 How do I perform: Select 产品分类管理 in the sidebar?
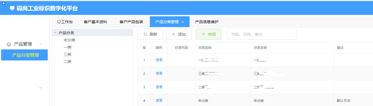(24, 55)
